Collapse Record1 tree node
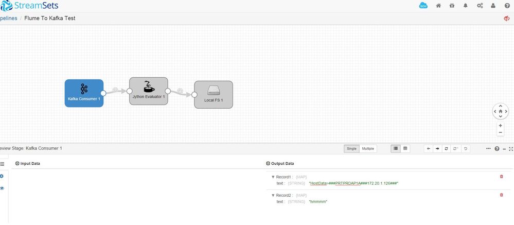 273,177
